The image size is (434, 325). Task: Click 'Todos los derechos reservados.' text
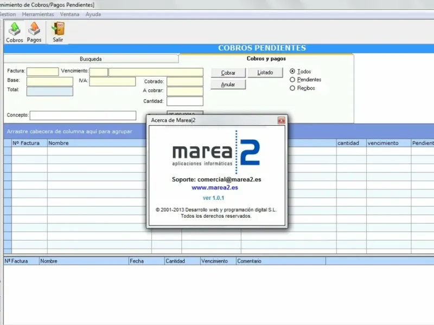[216, 216]
